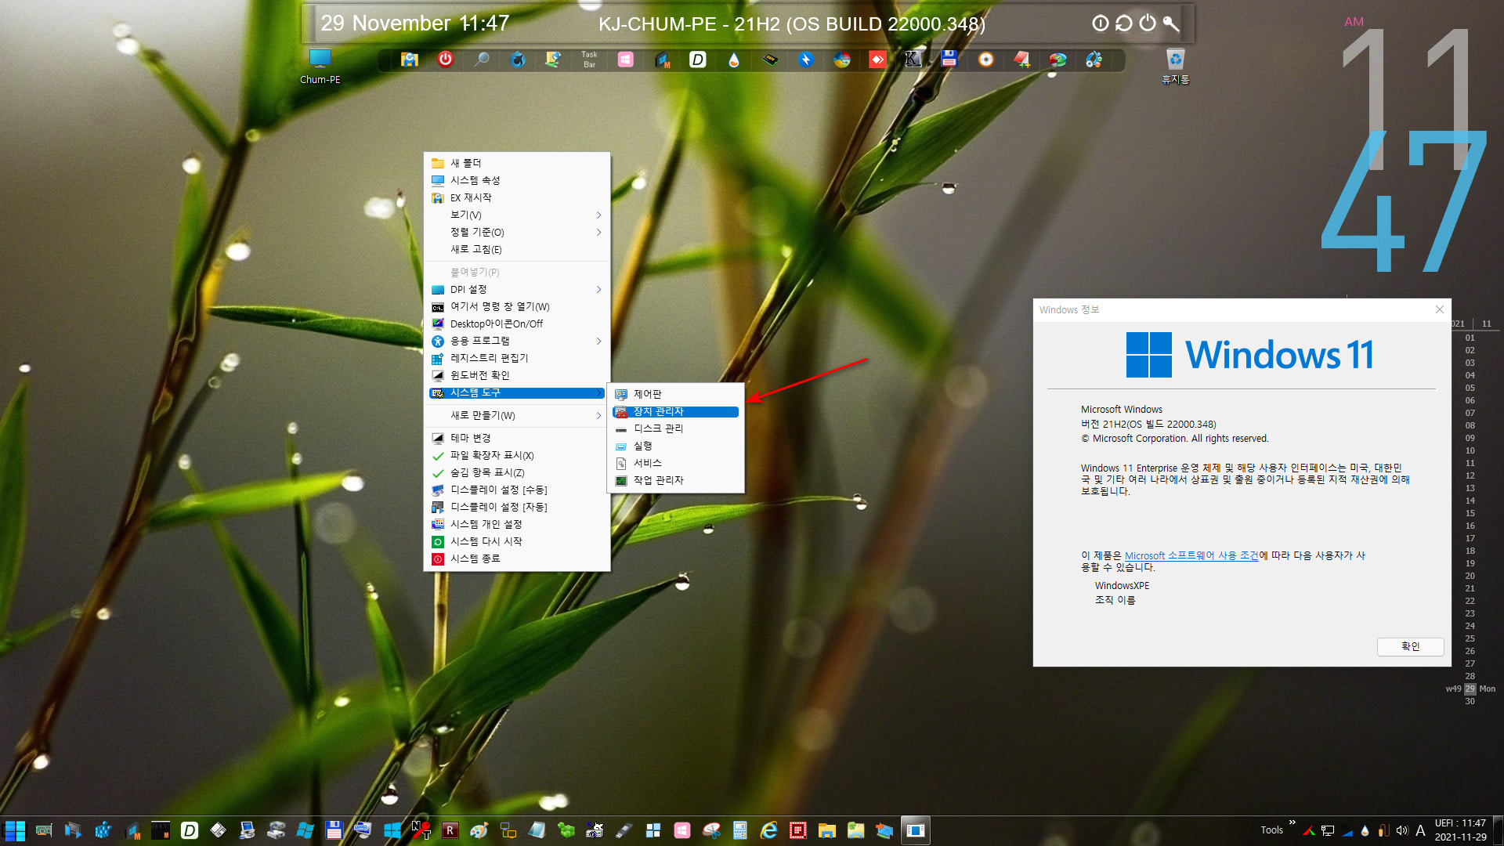Open 서비스 in the submenu
Viewport: 1504px width, 846px height.
click(675, 463)
